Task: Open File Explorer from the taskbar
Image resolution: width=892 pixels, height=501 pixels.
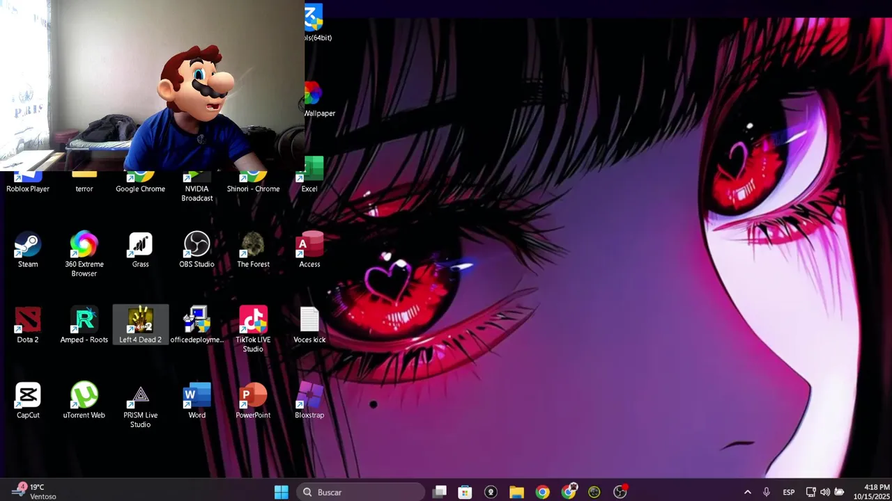Action: [x=516, y=492]
